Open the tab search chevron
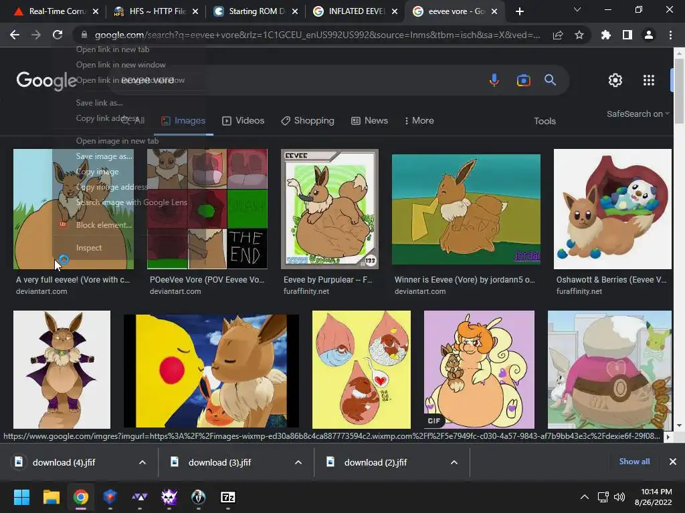Image resolution: width=685 pixels, height=513 pixels. coord(577,9)
